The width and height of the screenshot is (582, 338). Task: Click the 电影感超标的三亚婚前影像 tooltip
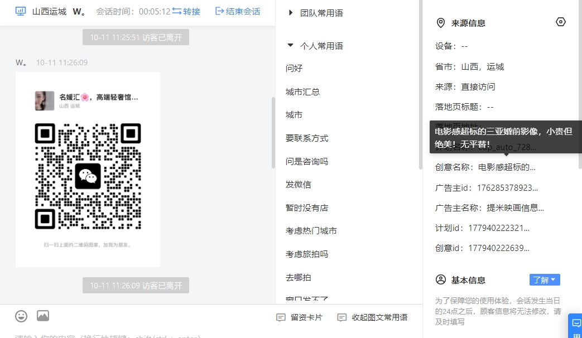506,137
